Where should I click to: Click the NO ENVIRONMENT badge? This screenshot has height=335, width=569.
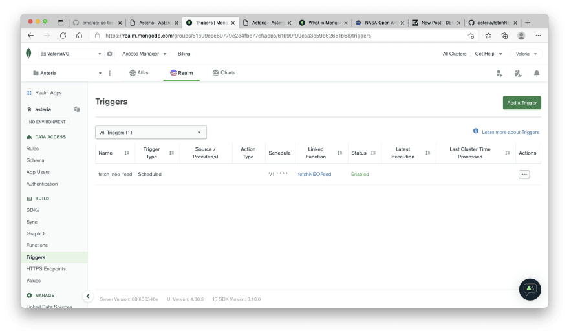(x=47, y=122)
